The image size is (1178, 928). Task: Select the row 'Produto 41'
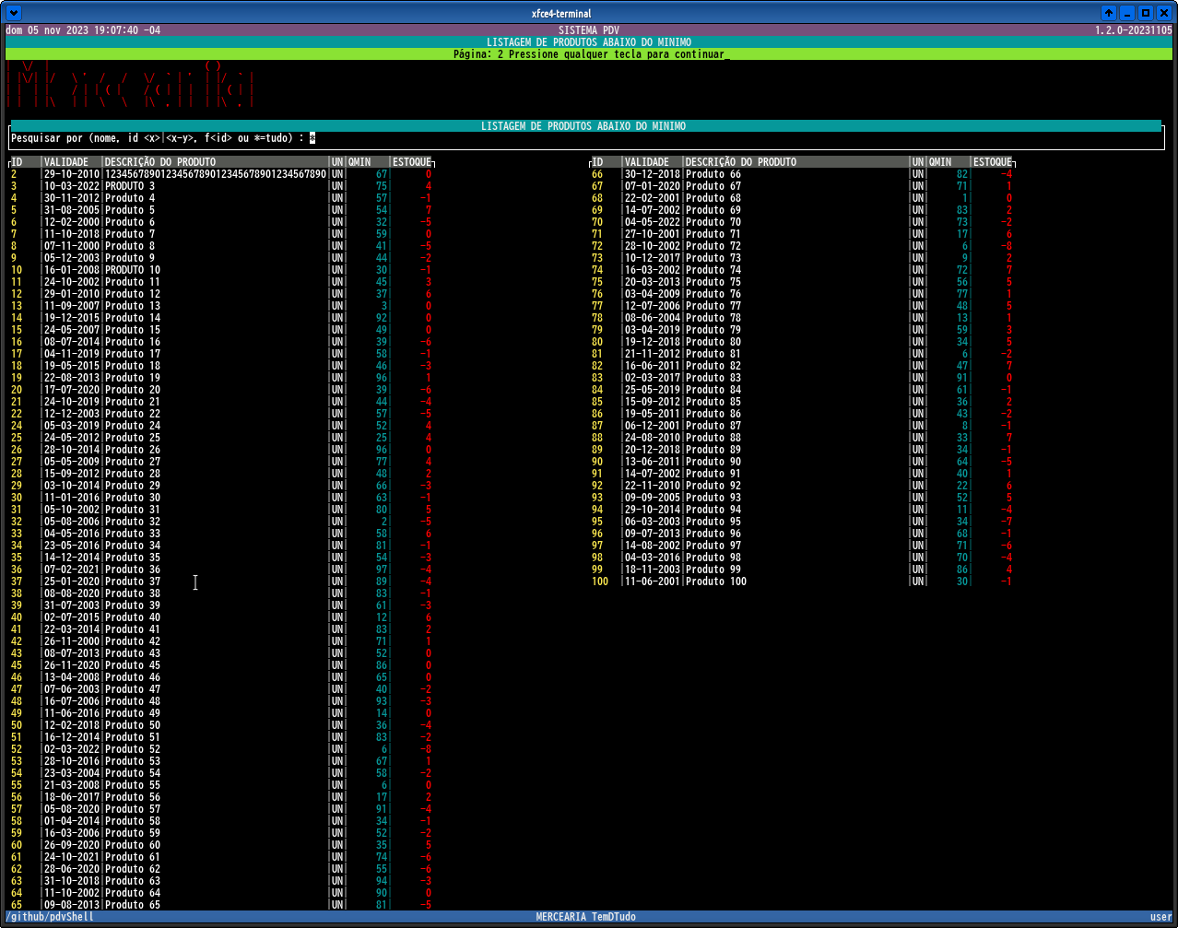[x=221, y=629]
